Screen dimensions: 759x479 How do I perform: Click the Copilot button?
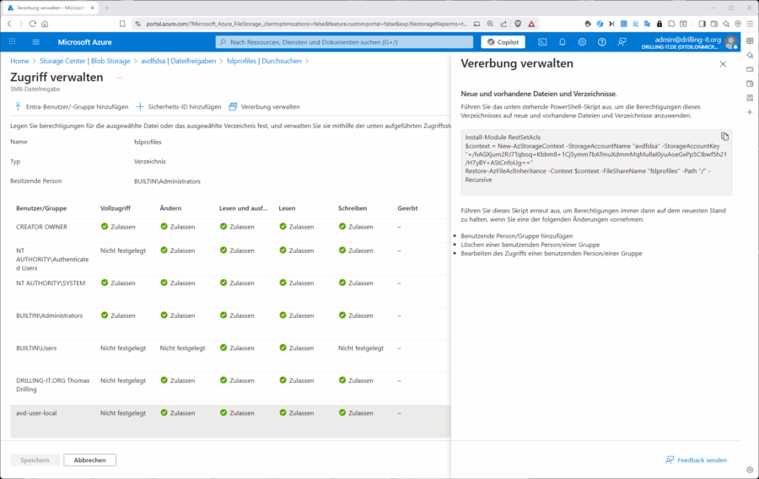point(503,41)
